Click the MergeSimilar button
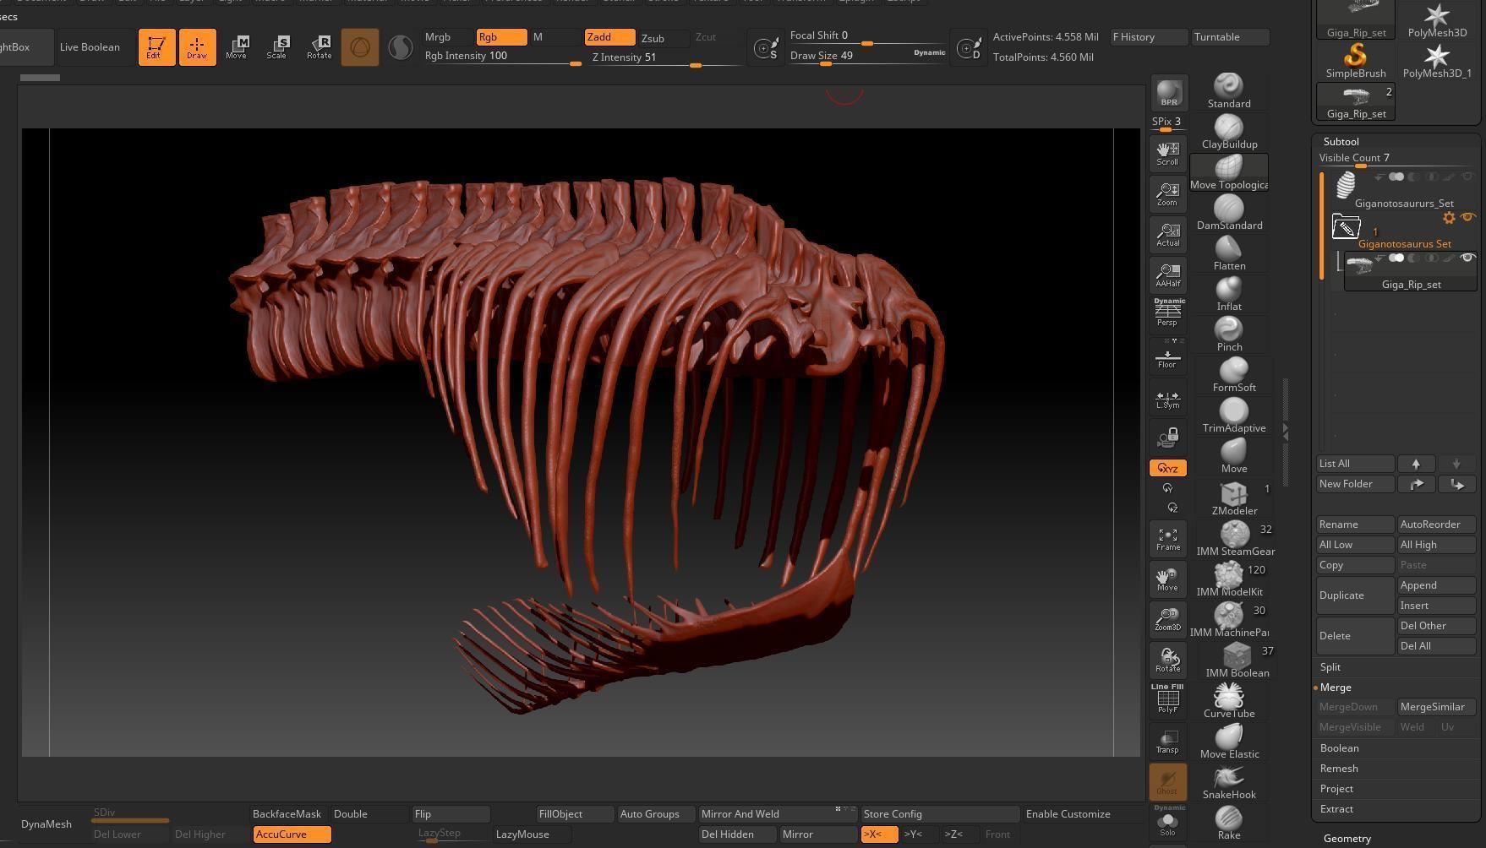1486x848 pixels. coord(1436,707)
